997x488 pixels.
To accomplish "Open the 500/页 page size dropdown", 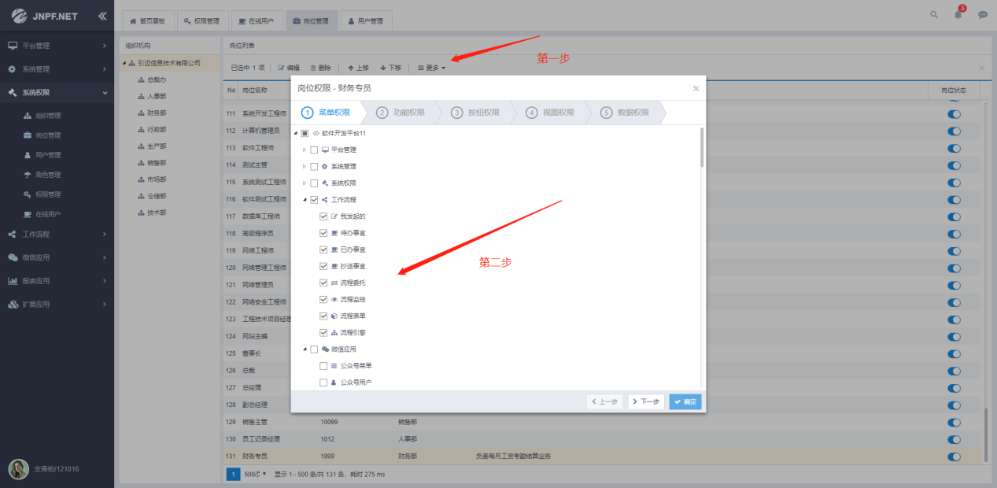I will point(255,474).
